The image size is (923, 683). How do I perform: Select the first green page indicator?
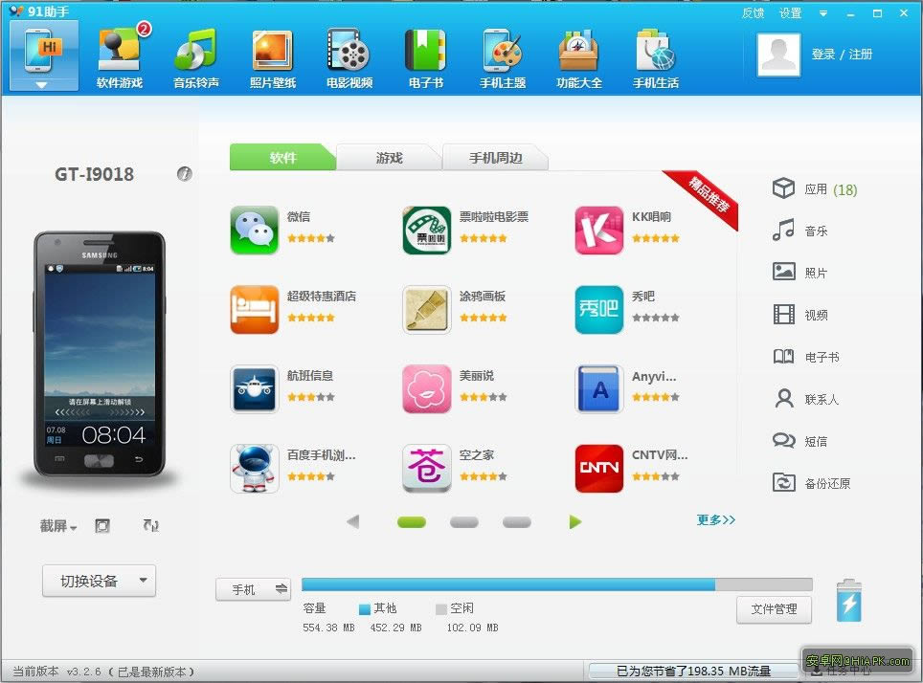click(412, 521)
